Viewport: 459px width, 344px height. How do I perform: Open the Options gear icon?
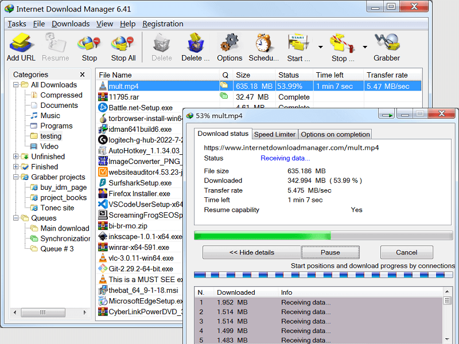pos(229,43)
